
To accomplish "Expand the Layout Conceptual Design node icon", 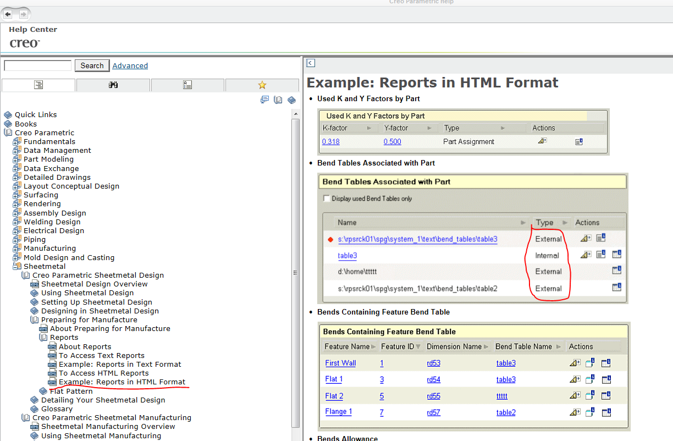I will (17, 186).
